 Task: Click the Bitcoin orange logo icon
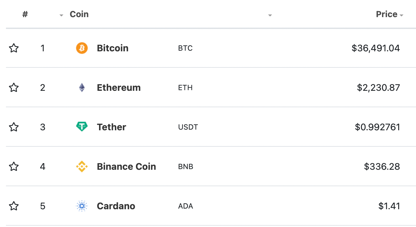[82, 48]
